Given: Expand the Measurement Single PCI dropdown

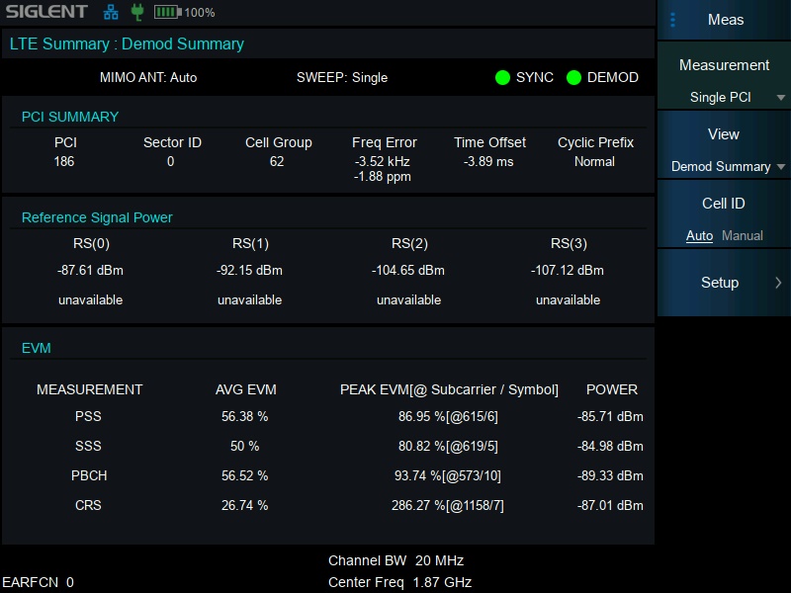Looking at the screenshot, I should click(780, 98).
